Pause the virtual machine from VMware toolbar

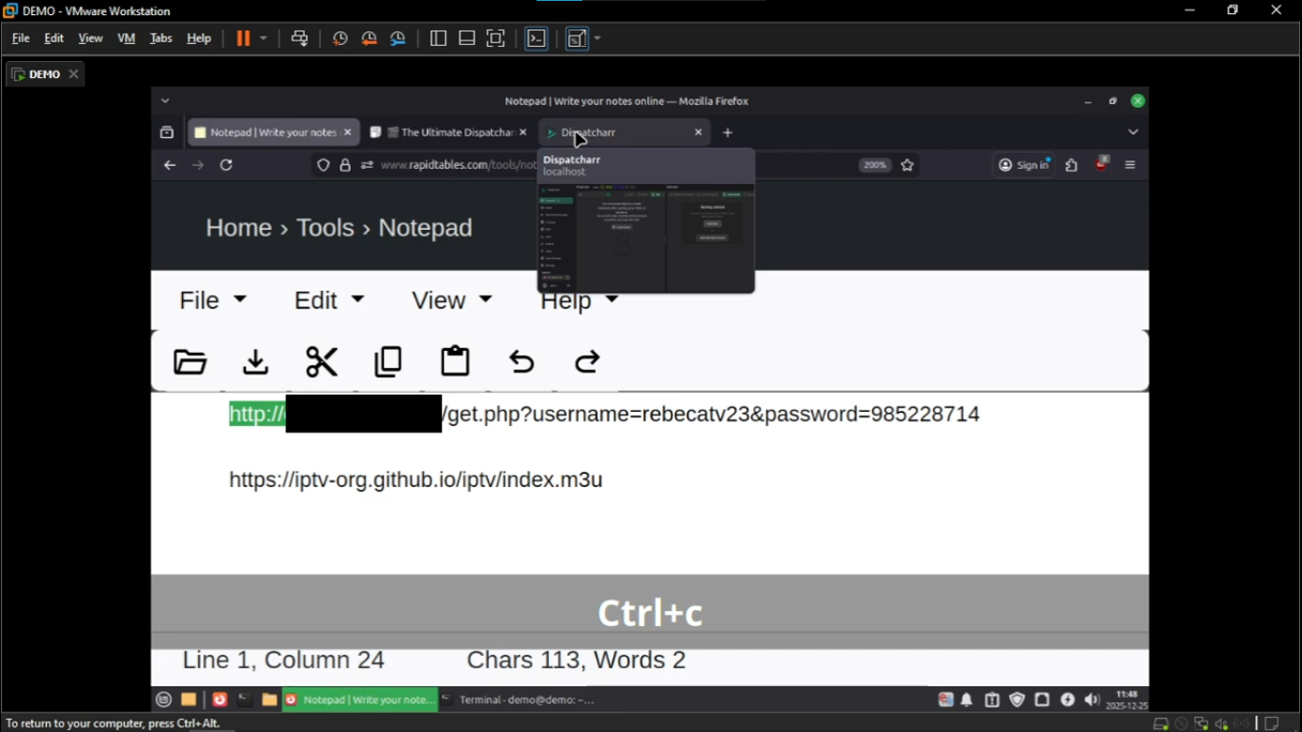pyautogui.click(x=243, y=38)
